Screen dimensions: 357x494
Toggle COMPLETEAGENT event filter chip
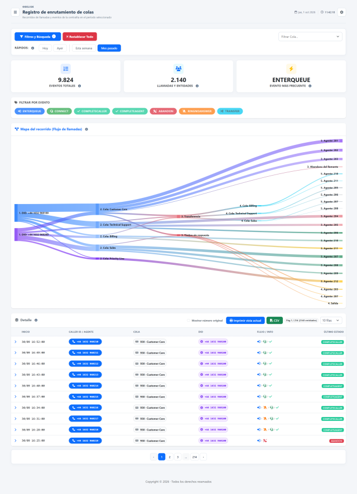pos(130,111)
